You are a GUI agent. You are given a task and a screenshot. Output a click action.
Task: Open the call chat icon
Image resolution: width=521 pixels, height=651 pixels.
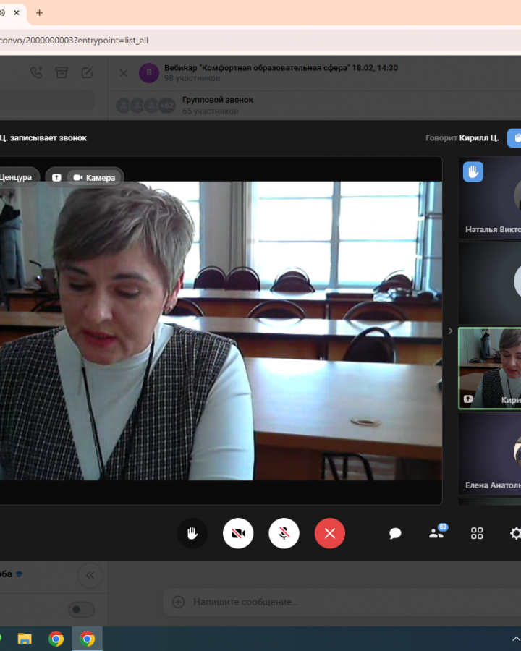point(395,534)
